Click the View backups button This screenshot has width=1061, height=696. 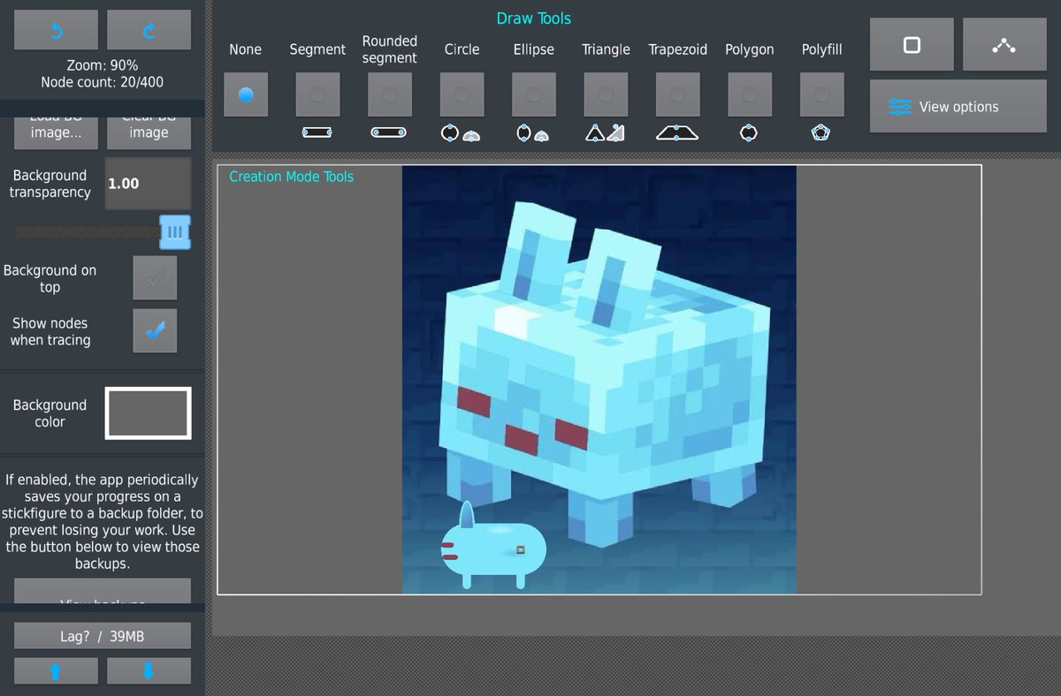point(103,592)
